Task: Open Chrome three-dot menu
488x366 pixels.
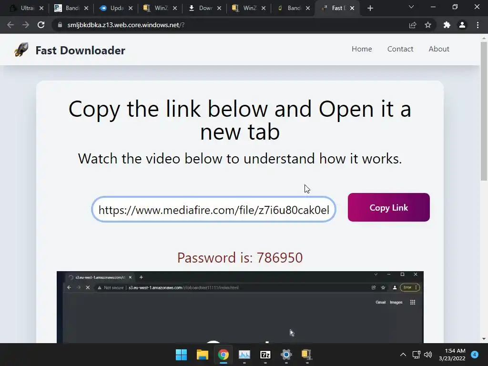Action: 478,25
